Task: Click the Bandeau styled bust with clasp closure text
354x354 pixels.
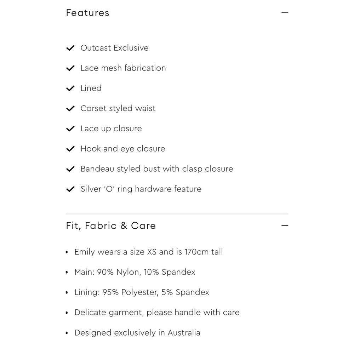Action: [x=157, y=169]
